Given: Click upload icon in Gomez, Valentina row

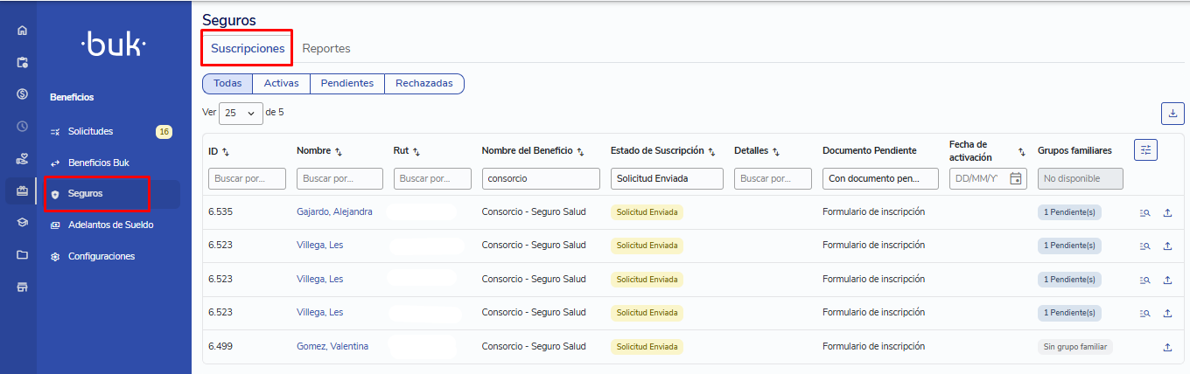Looking at the screenshot, I should (x=1167, y=347).
